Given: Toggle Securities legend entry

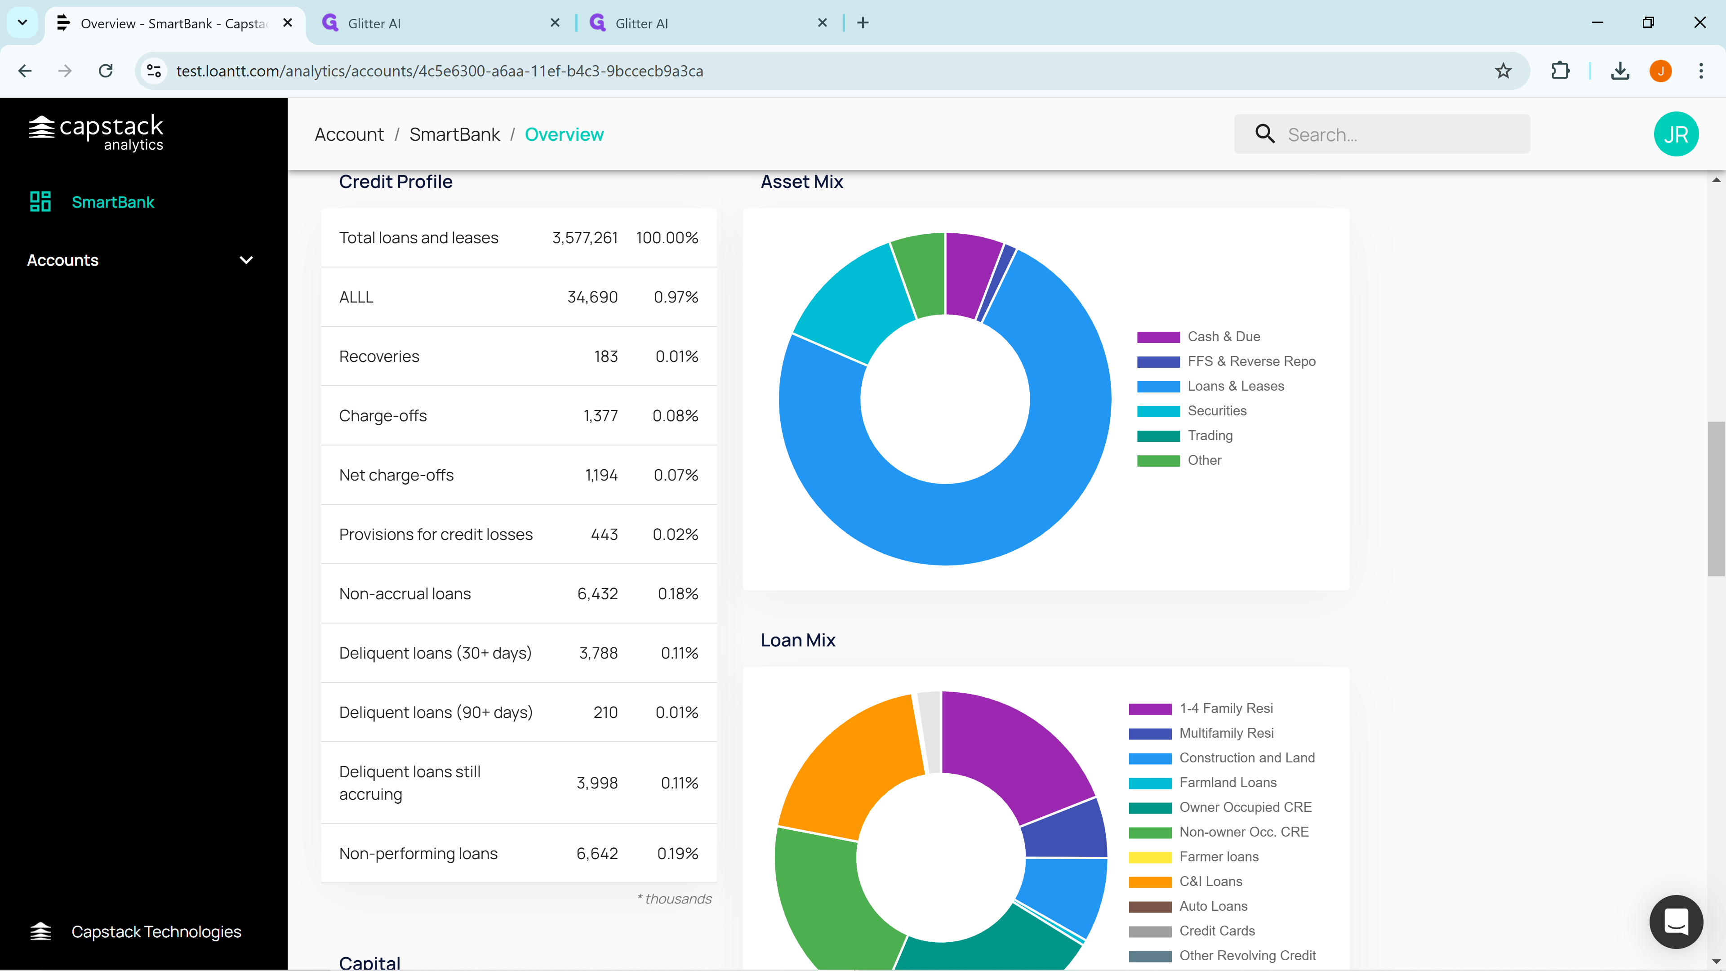Looking at the screenshot, I should pyautogui.click(x=1191, y=411).
